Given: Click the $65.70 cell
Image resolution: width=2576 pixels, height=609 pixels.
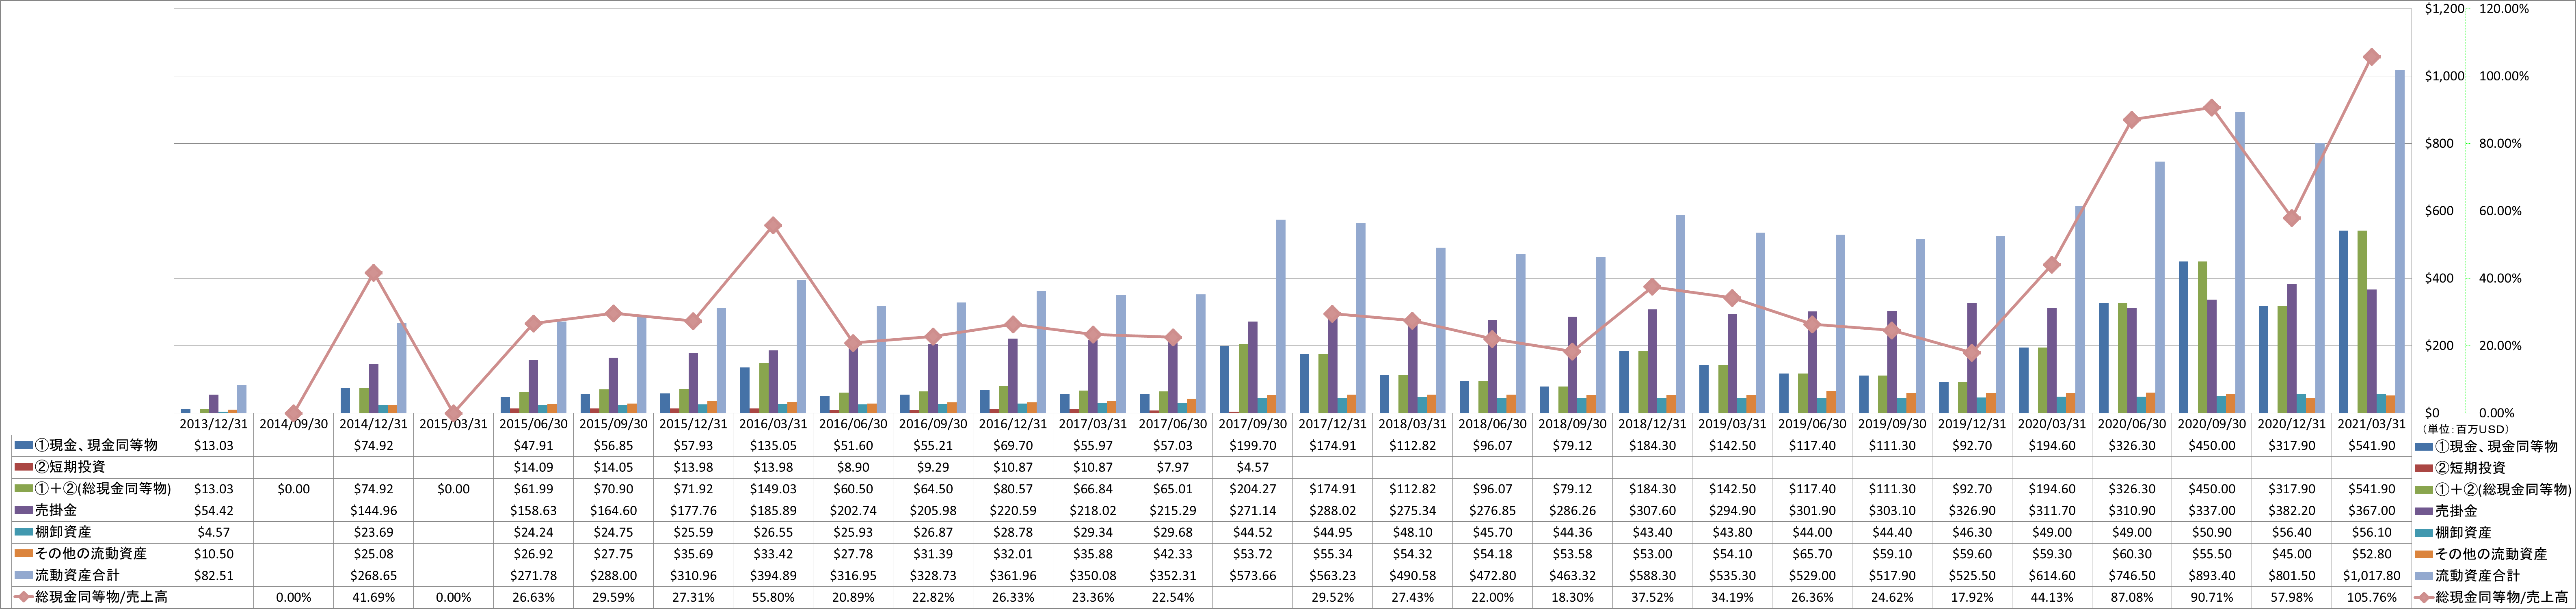Looking at the screenshot, I should click(x=1812, y=554).
